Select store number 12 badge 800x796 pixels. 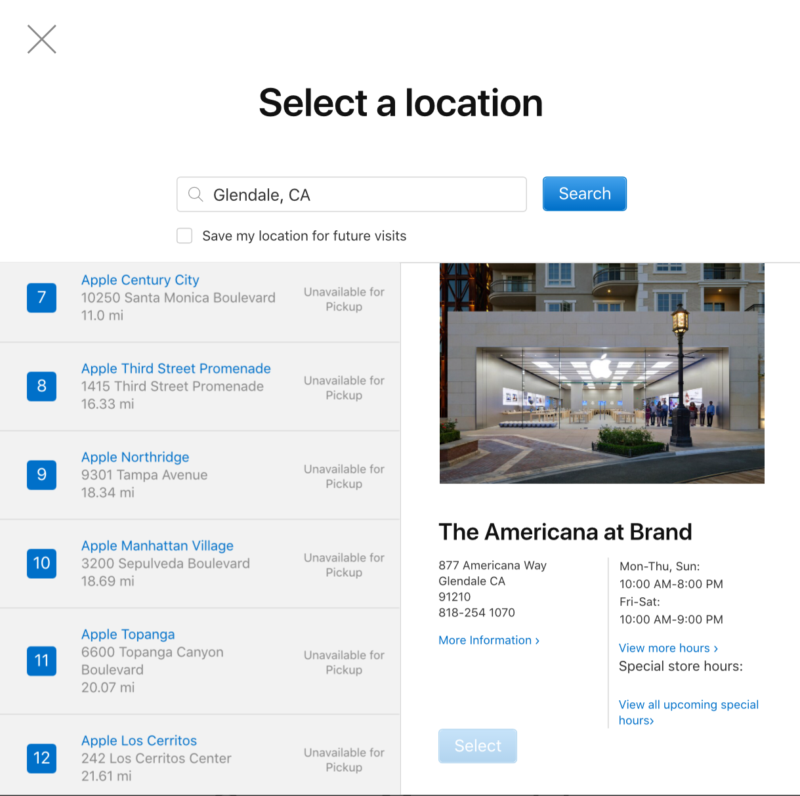[41, 758]
